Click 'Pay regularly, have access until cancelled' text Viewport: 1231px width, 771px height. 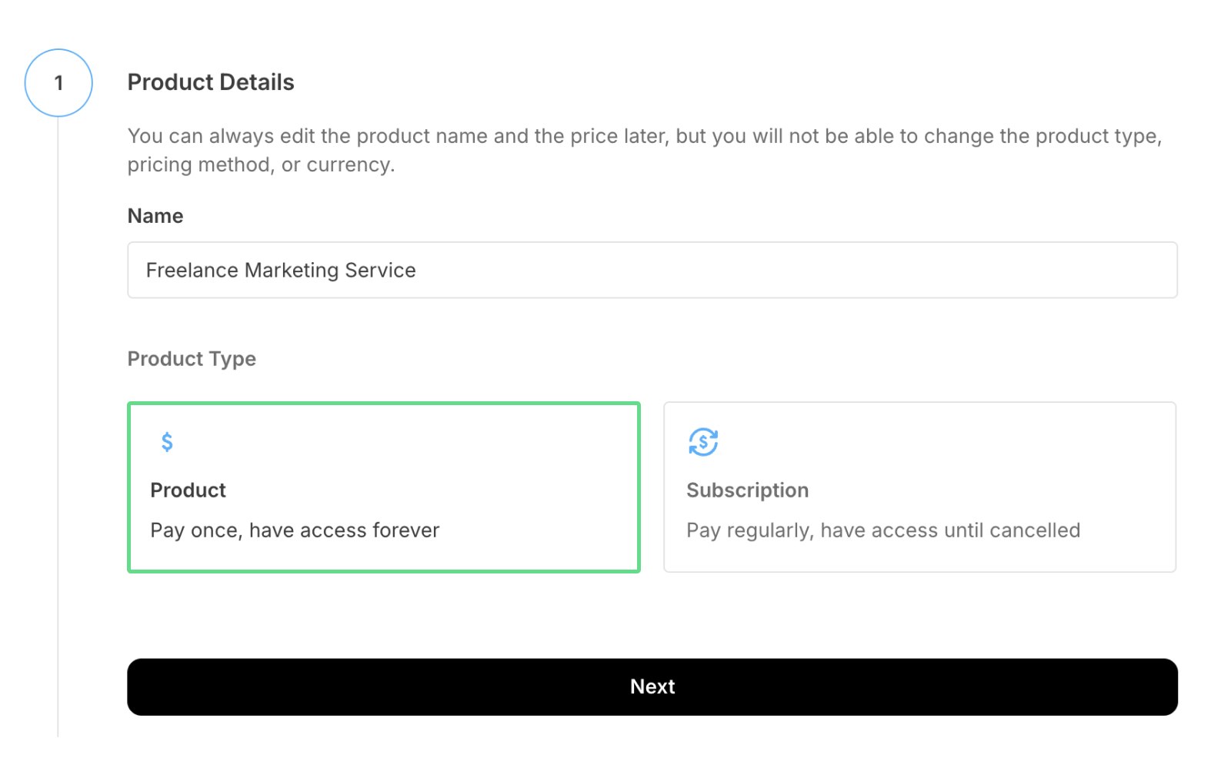(x=883, y=530)
